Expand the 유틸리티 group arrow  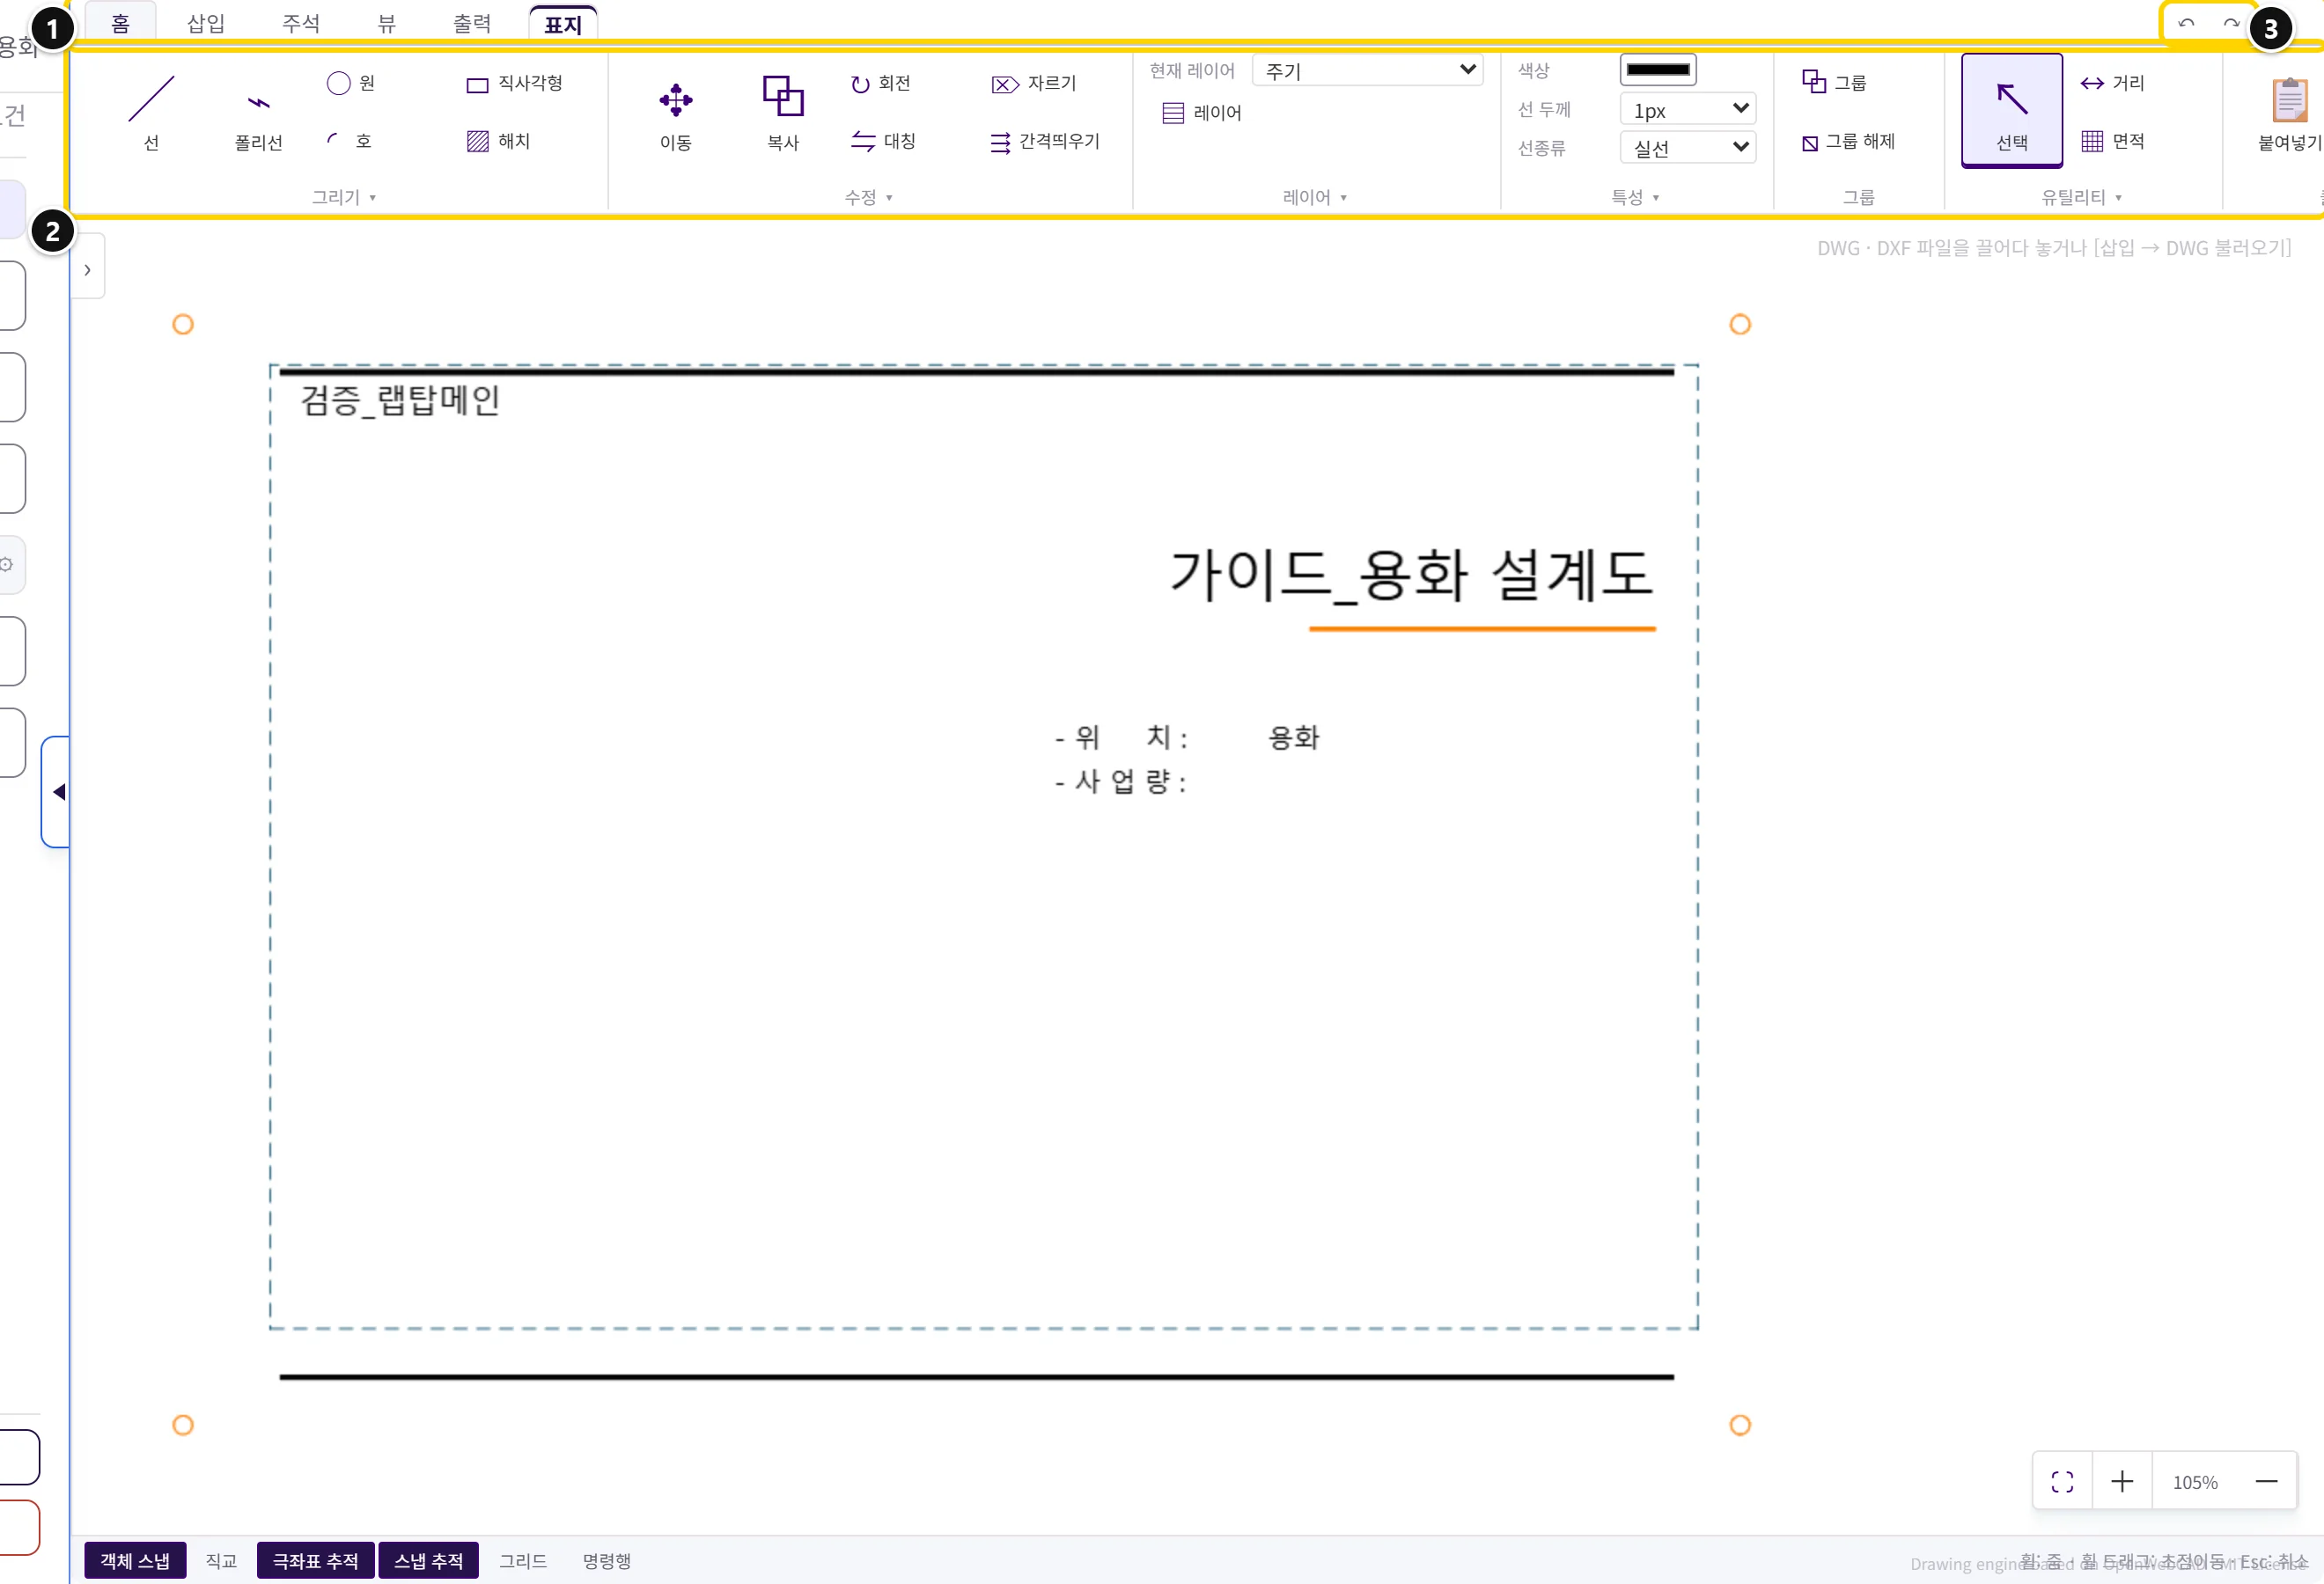pos(2118,198)
